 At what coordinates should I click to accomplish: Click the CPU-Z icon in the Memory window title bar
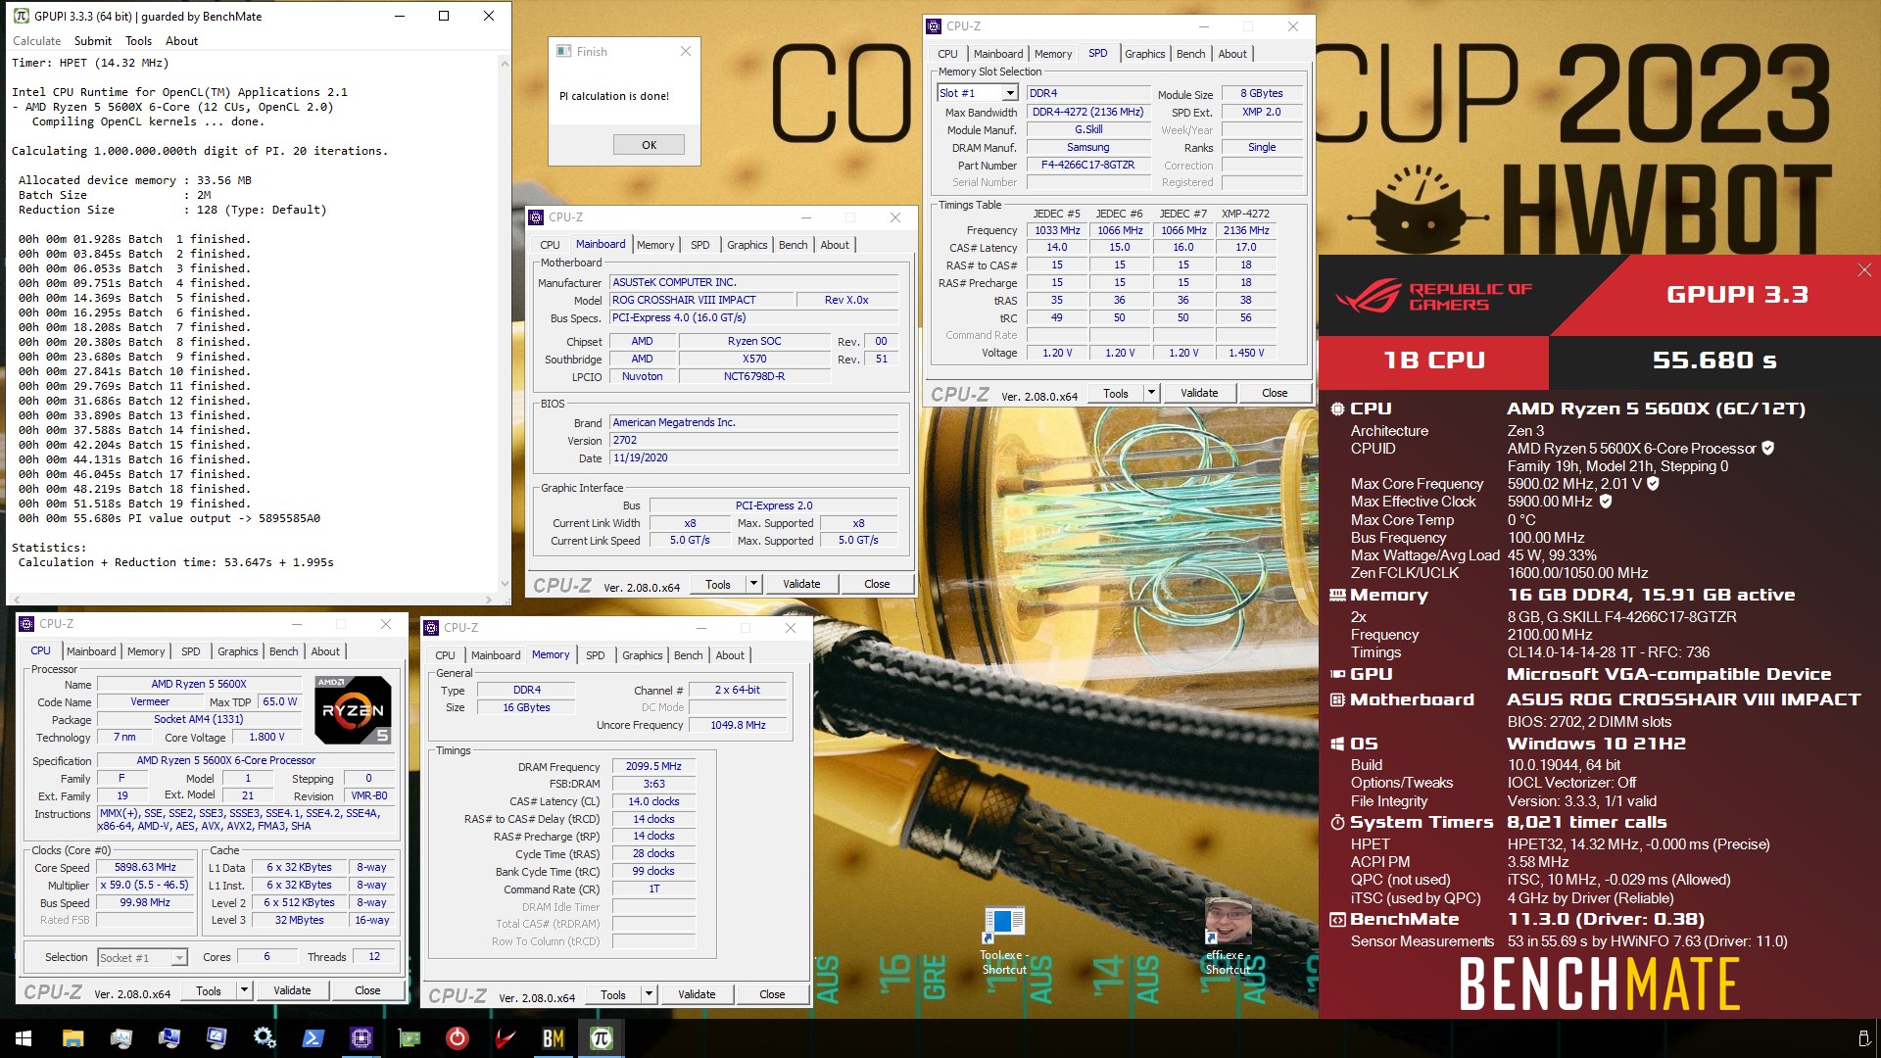[x=431, y=628]
